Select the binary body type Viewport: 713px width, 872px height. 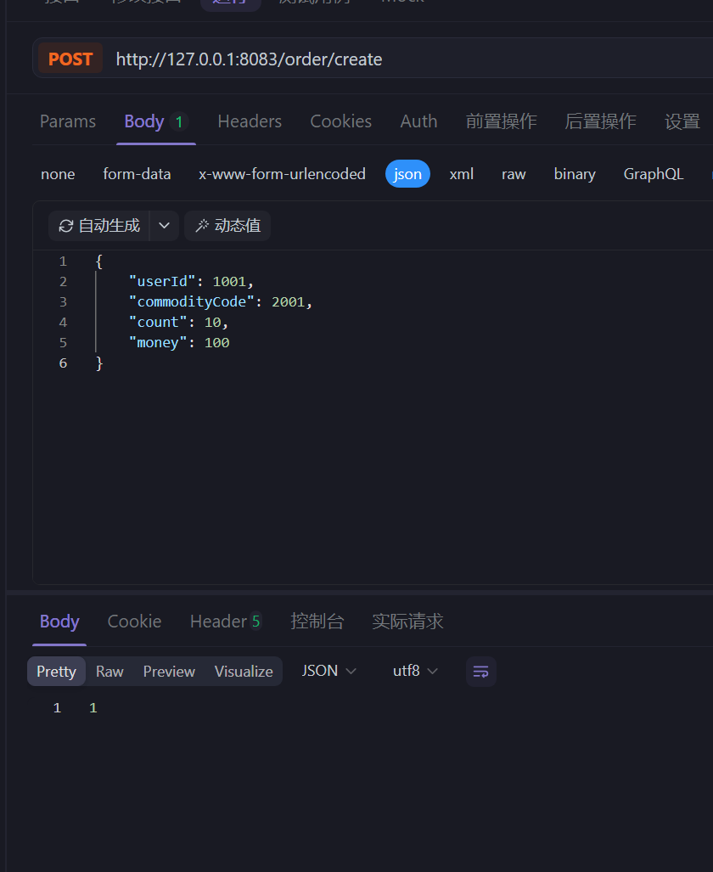click(x=575, y=174)
